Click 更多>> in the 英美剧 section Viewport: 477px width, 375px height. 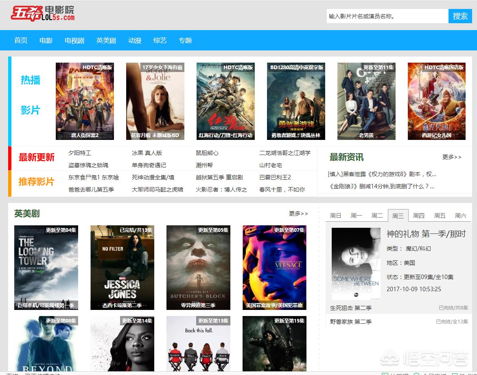[298, 214]
